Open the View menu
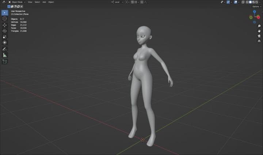This screenshot has height=155, width=263. 30,2
